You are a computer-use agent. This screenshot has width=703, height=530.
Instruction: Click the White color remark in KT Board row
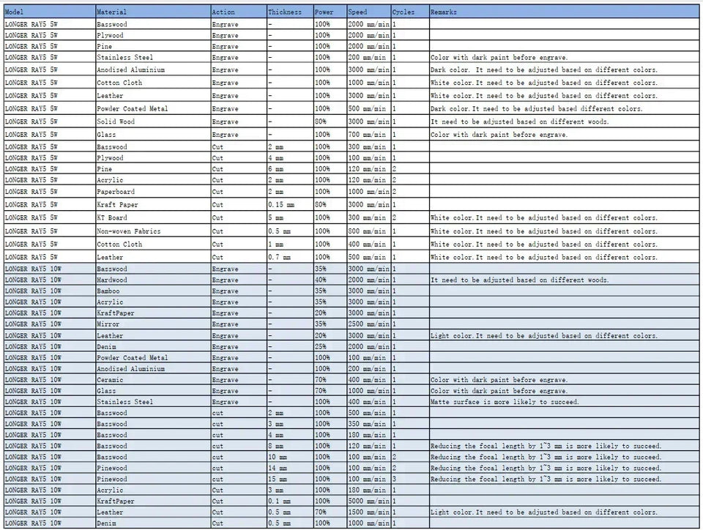(x=544, y=217)
